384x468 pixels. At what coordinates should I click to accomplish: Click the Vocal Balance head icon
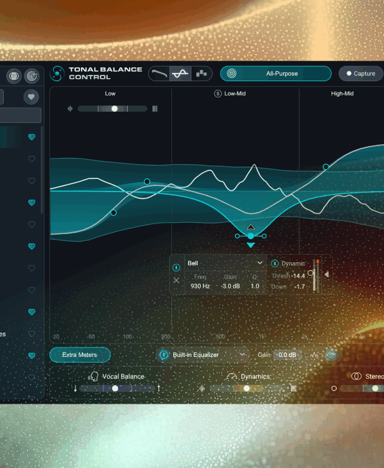tap(93, 376)
